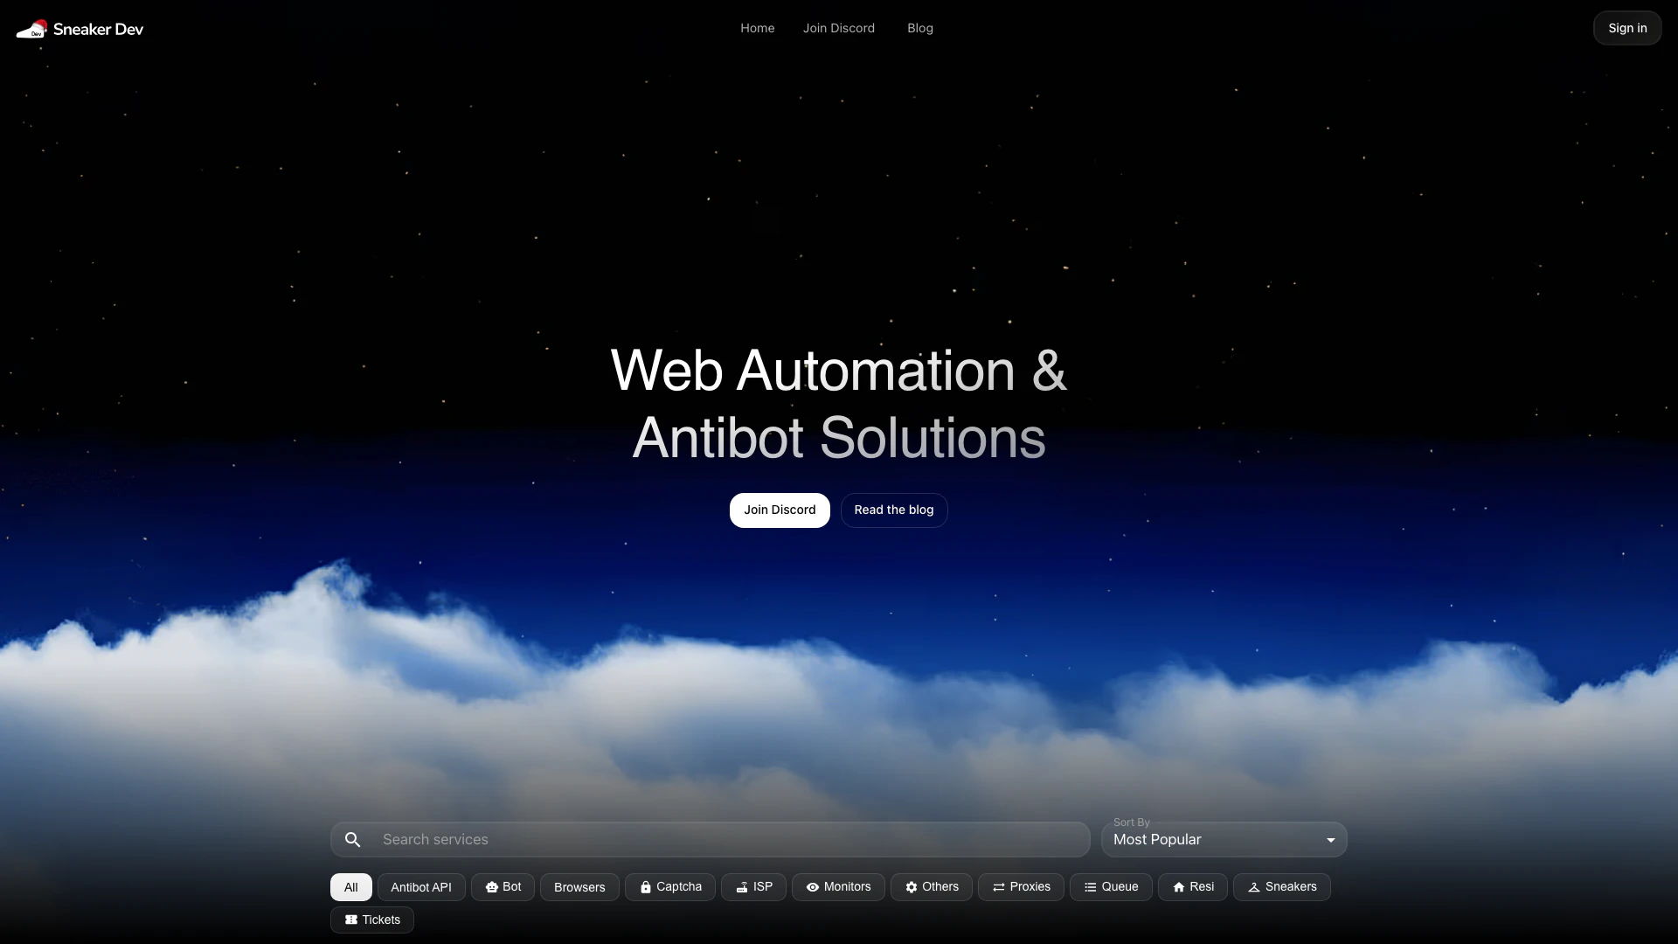Select the Bot category chip

tap(503, 886)
